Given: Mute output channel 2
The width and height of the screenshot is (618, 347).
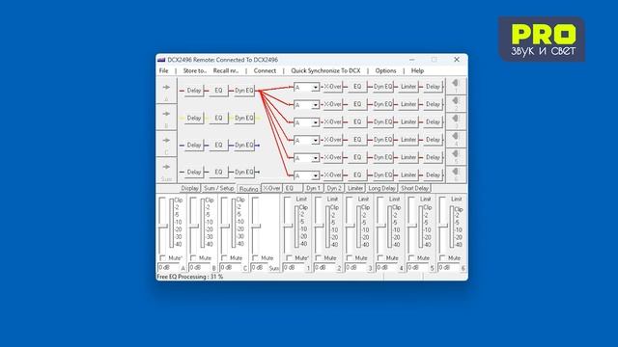Looking at the screenshot, I should coord(319,257).
